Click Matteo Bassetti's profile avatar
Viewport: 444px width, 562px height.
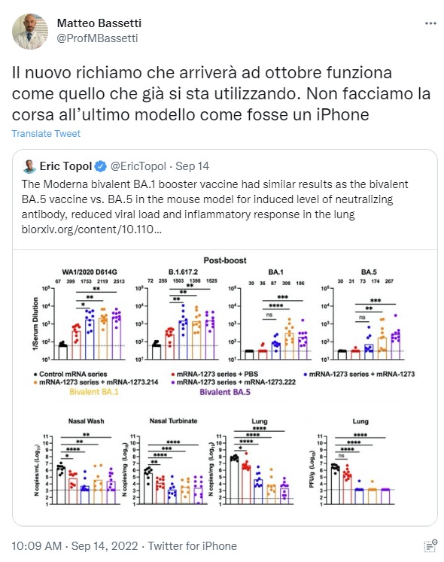click(30, 31)
